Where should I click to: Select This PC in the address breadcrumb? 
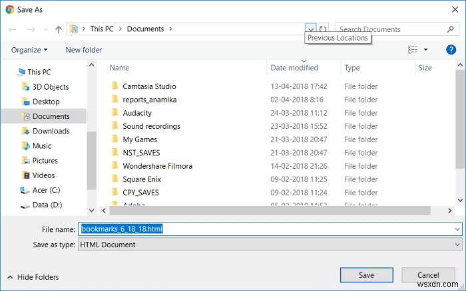(x=102, y=29)
